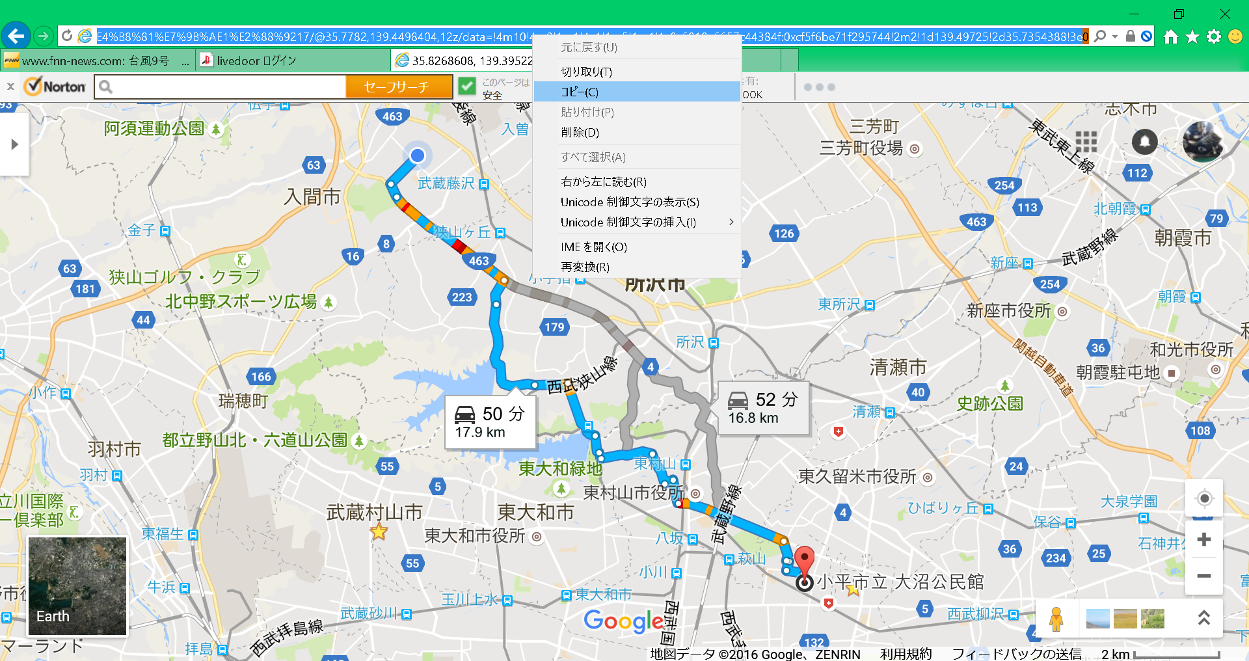Image resolution: width=1249 pixels, height=661 pixels.
Task: Switch to the livedoor ログイン tab
Action: coord(293,61)
